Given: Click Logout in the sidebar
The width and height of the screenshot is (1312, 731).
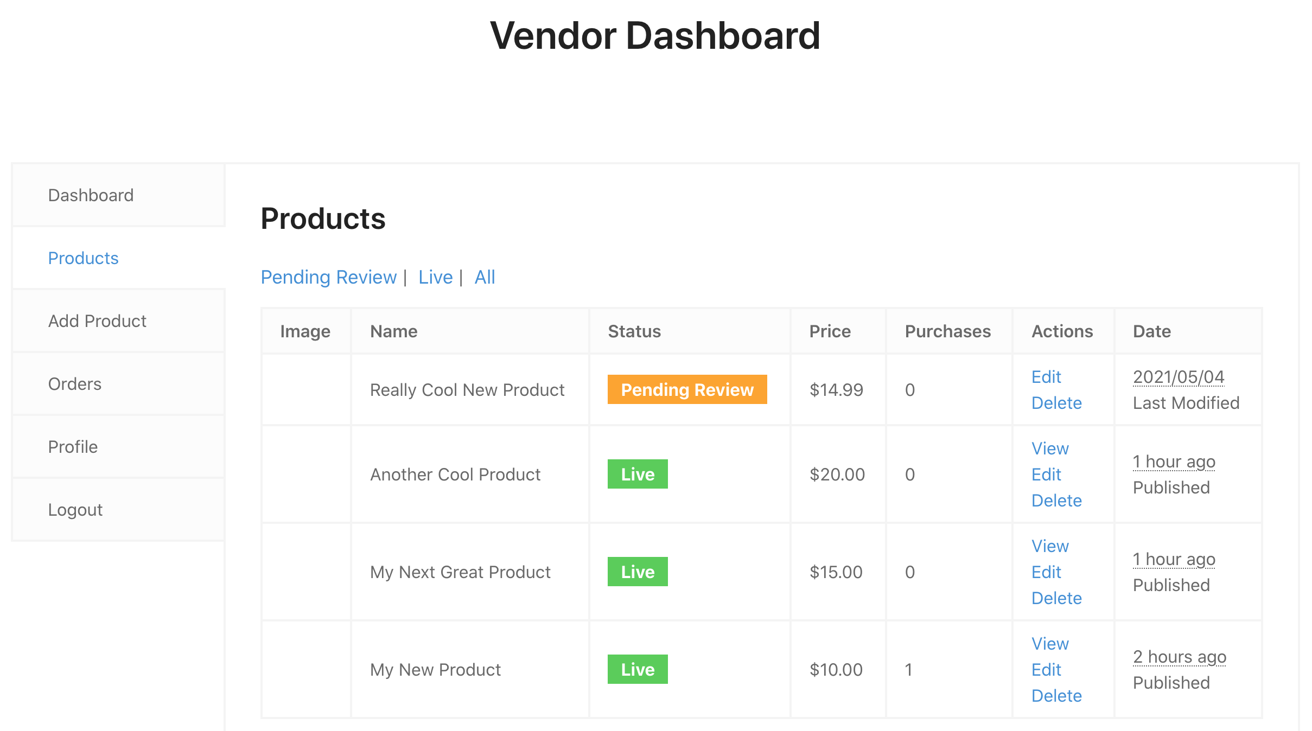Looking at the screenshot, I should click(x=75, y=510).
